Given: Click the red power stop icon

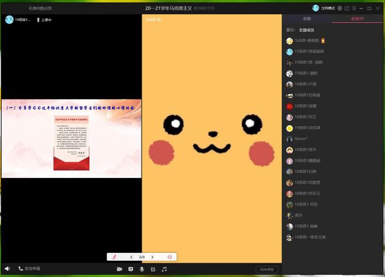Looking at the screenshot, I should [169, 257].
